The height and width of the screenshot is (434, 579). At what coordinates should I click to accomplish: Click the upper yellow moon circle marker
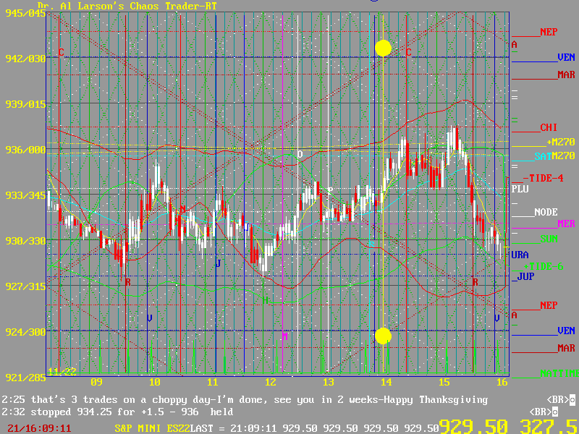383,48
